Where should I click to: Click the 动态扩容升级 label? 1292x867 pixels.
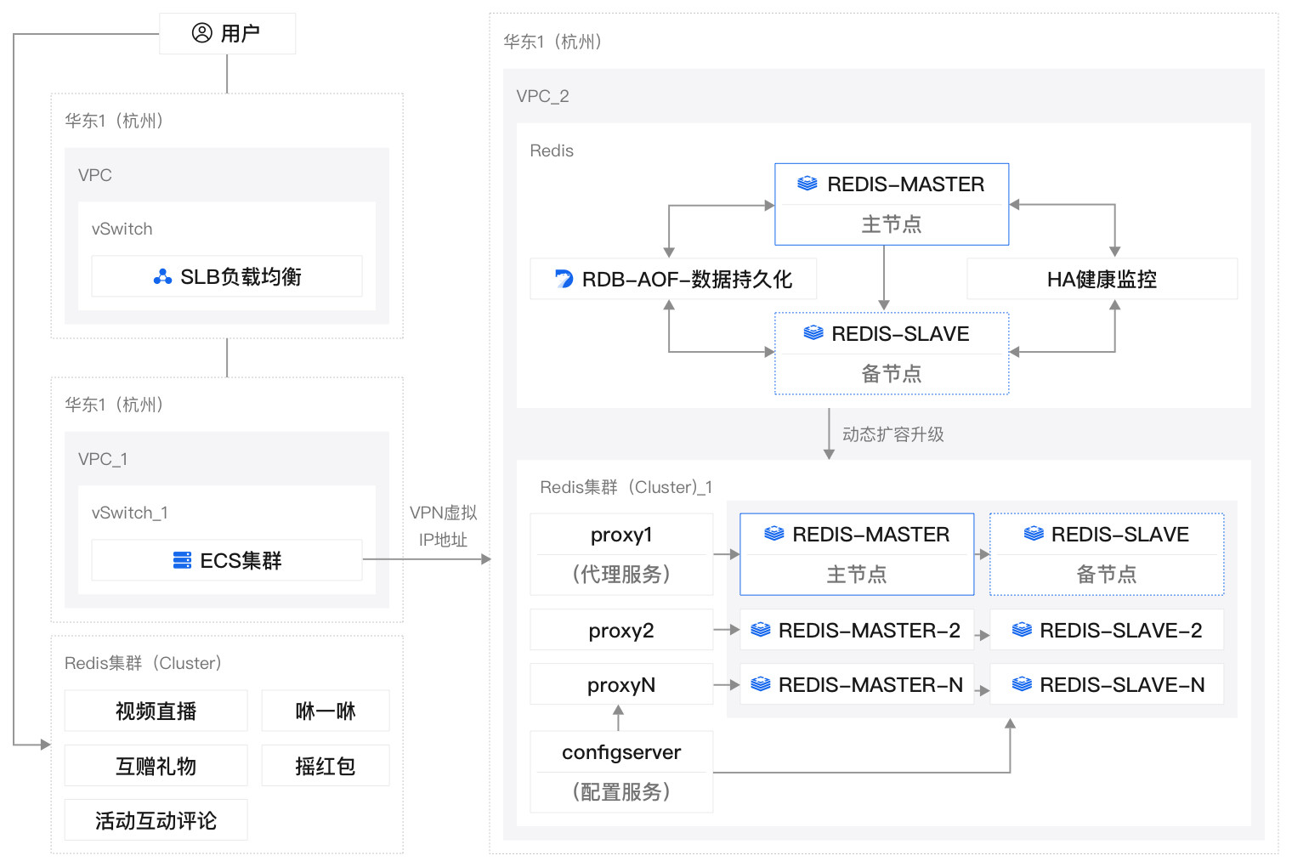[x=892, y=434]
